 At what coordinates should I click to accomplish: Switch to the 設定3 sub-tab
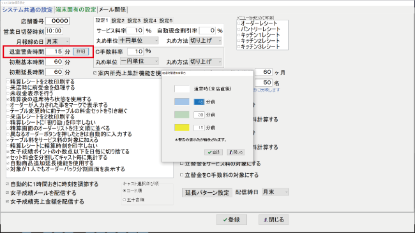(x=134, y=20)
